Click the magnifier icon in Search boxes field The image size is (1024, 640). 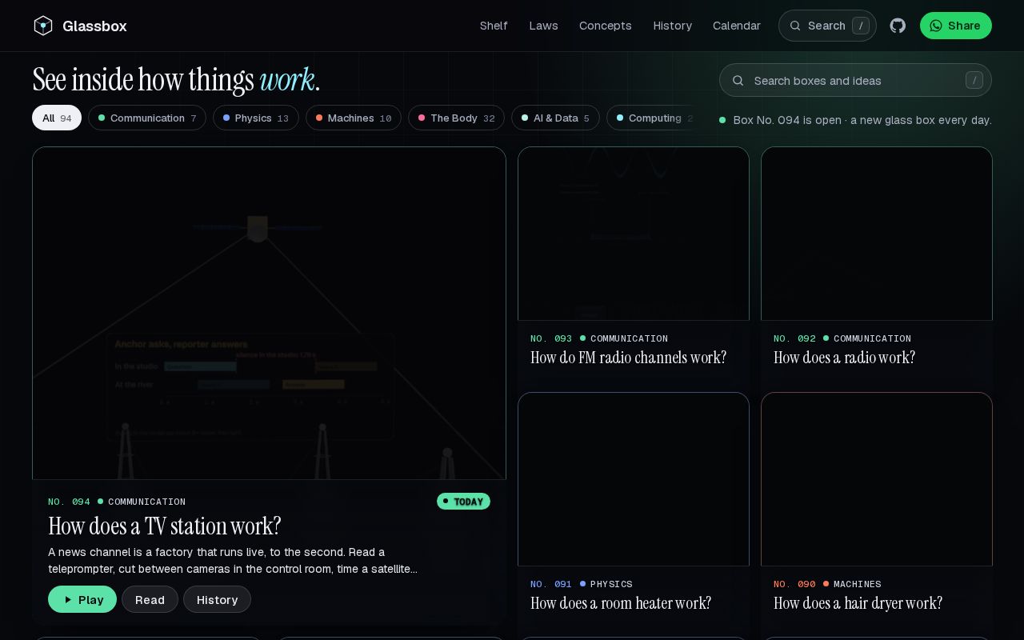point(738,80)
